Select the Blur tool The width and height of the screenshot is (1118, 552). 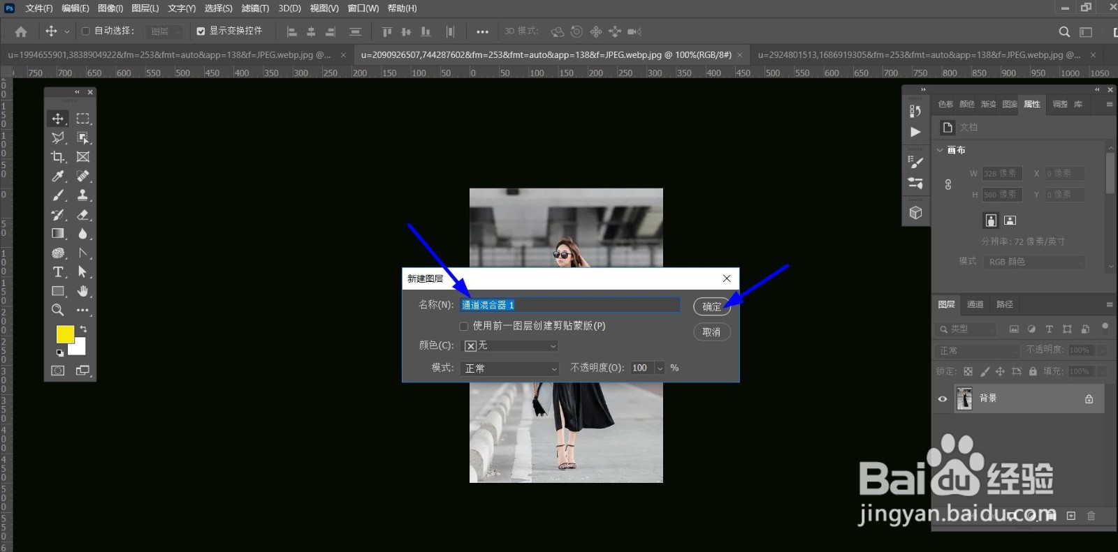point(83,234)
